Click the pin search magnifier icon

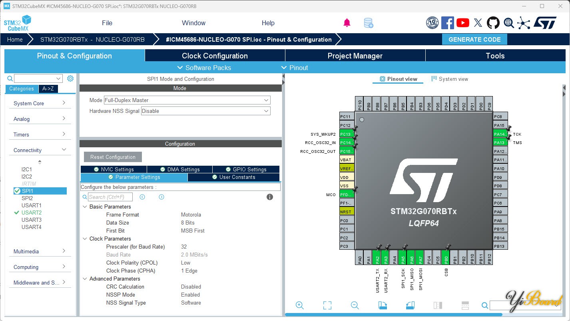(x=485, y=305)
